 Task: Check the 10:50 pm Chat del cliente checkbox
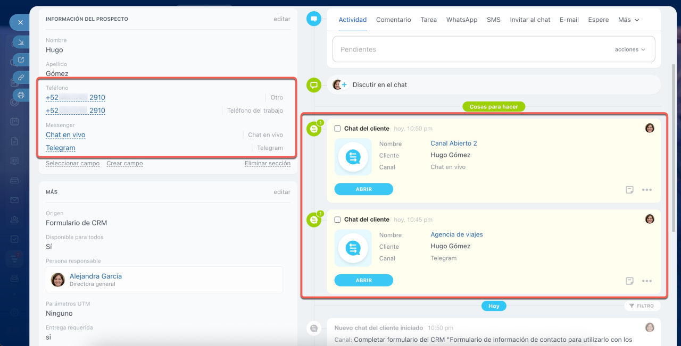point(337,129)
